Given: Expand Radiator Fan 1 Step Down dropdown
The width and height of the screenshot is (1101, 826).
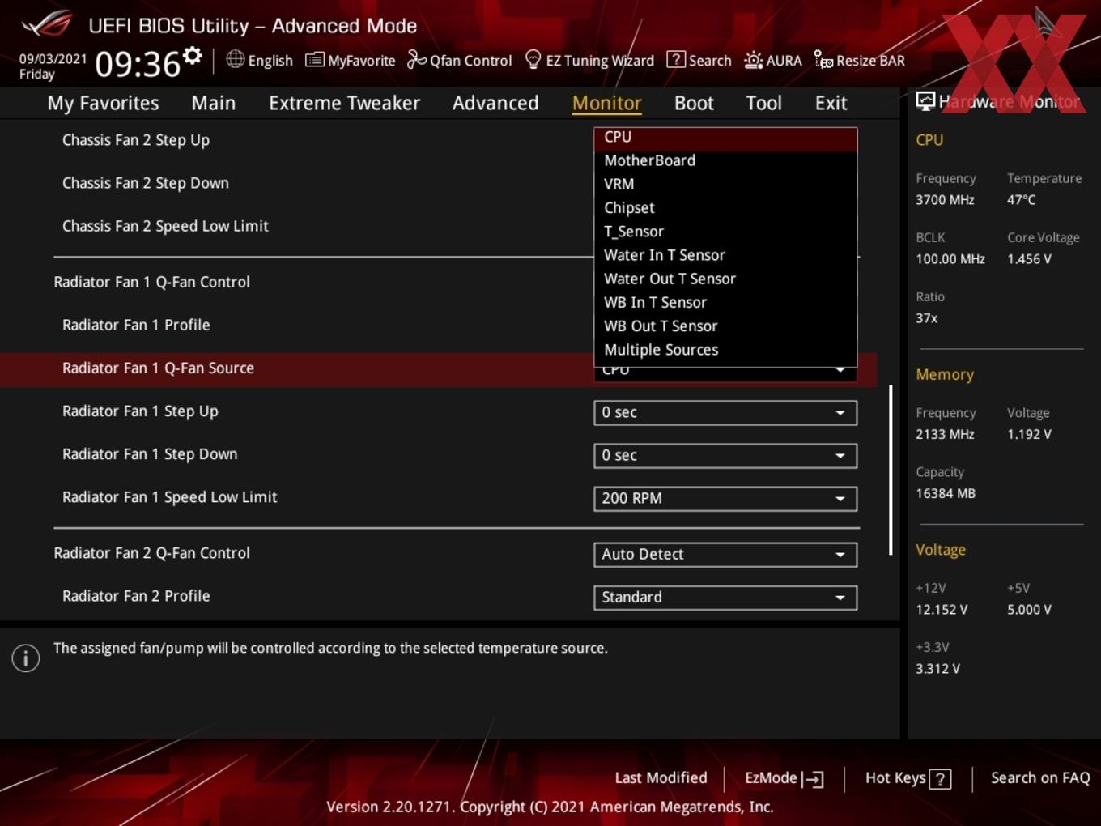Looking at the screenshot, I should 725,455.
